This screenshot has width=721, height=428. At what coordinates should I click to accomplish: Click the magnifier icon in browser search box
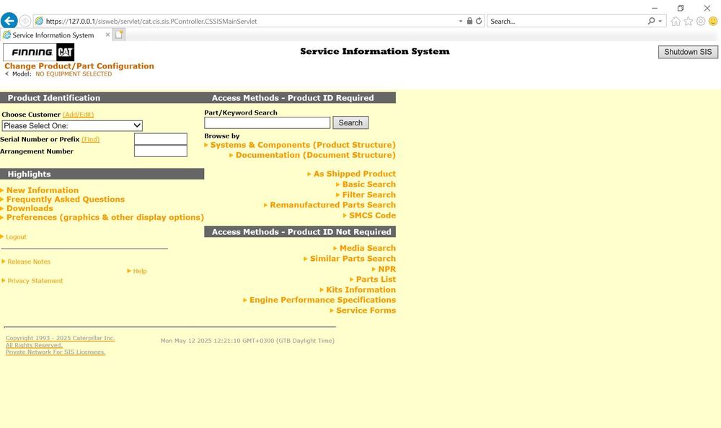coord(651,21)
